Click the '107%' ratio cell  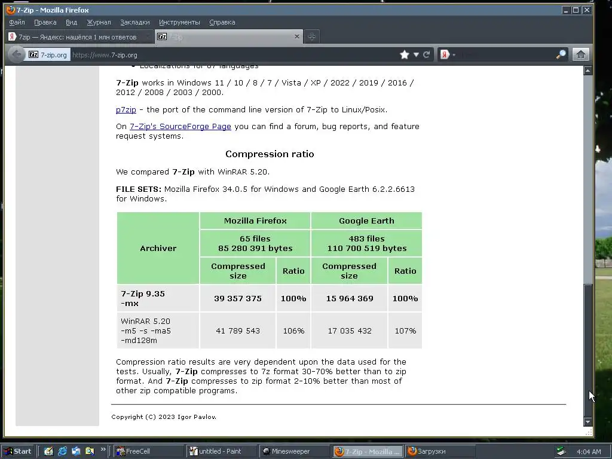point(405,331)
